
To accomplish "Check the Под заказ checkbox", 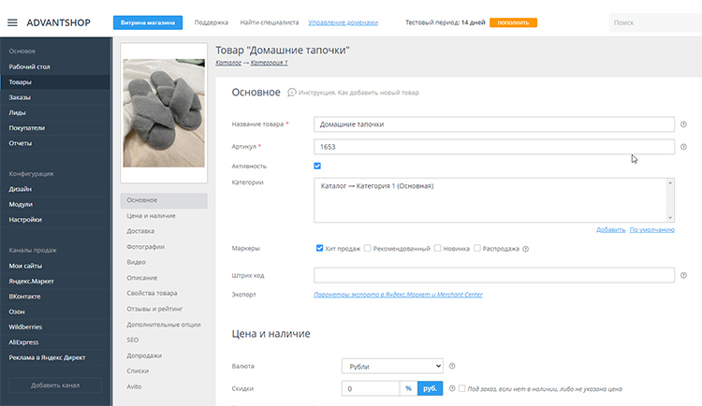I will [x=462, y=388].
